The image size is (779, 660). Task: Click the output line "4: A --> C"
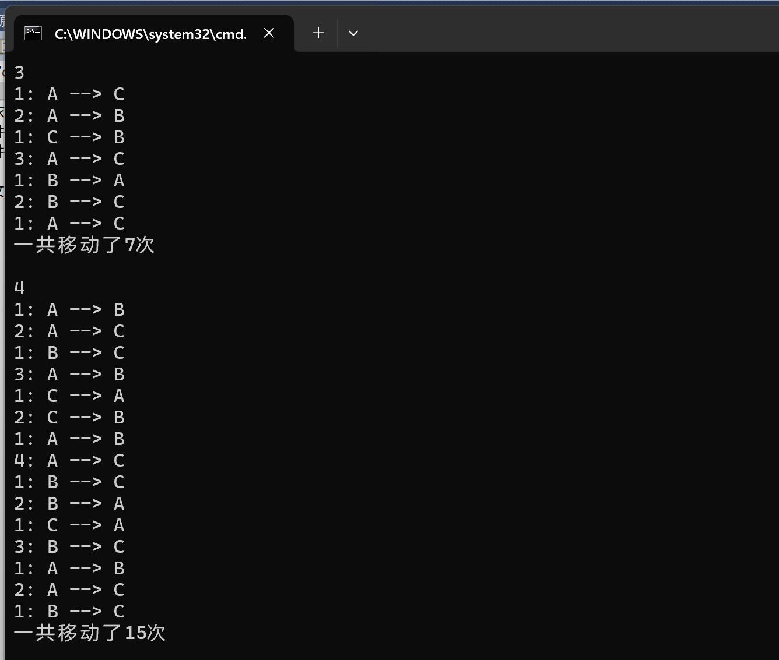coord(69,461)
